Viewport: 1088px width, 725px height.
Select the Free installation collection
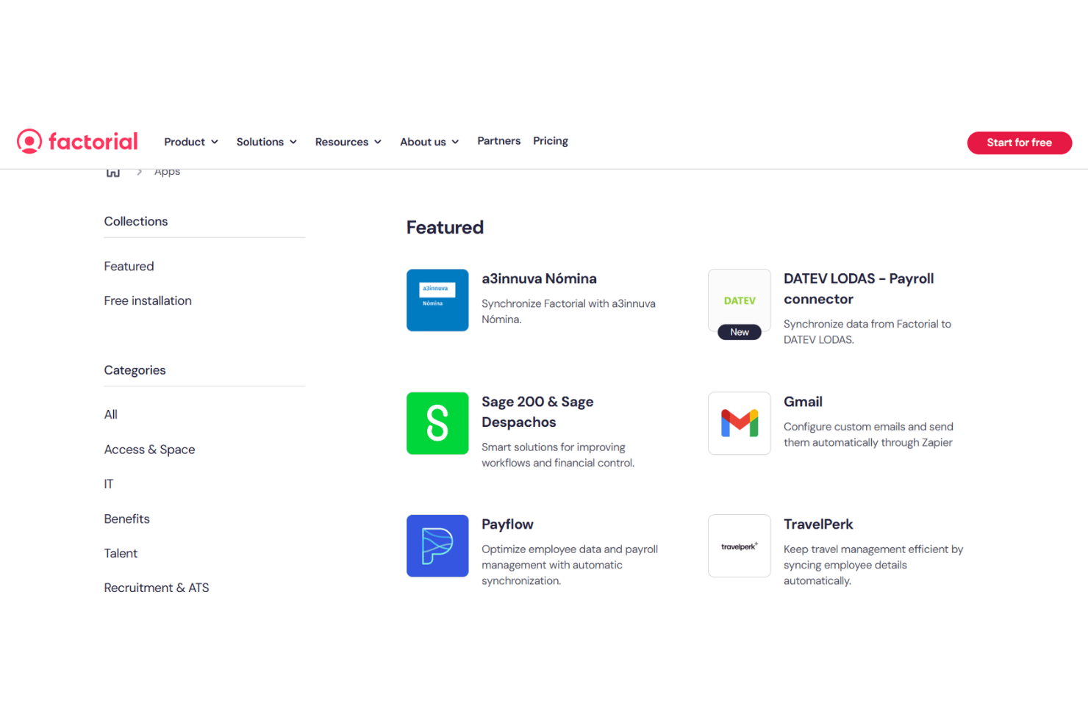148,300
